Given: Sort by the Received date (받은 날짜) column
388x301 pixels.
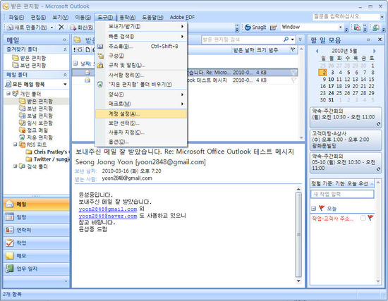Looking at the screenshot, I should [x=243, y=50].
